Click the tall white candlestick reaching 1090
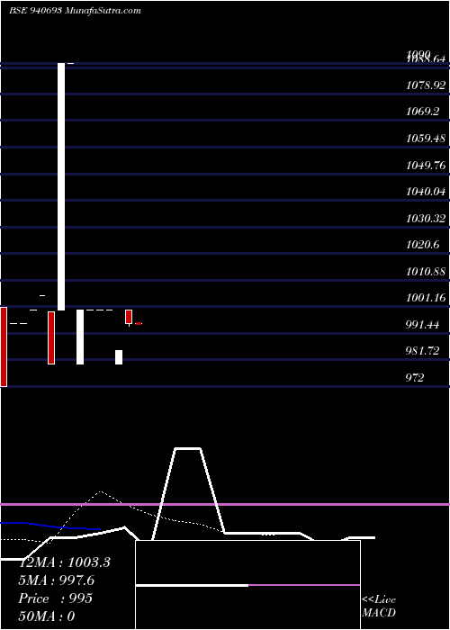The height and width of the screenshot is (630, 450). pos(61,187)
